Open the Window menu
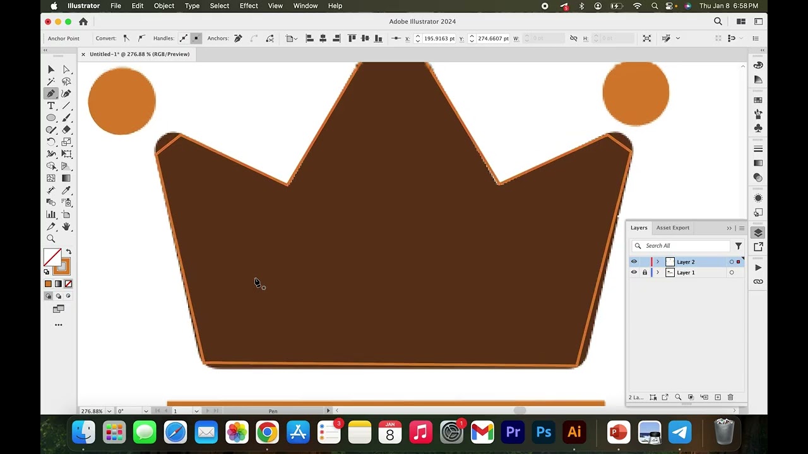Image resolution: width=808 pixels, height=454 pixels. pos(306,6)
